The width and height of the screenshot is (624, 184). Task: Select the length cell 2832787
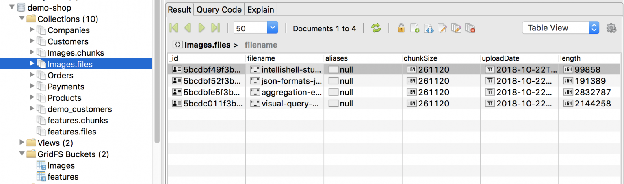(591, 92)
